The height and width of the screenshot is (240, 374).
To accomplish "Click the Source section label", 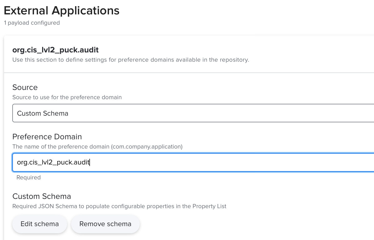I will pyautogui.click(x=25, y=87).
